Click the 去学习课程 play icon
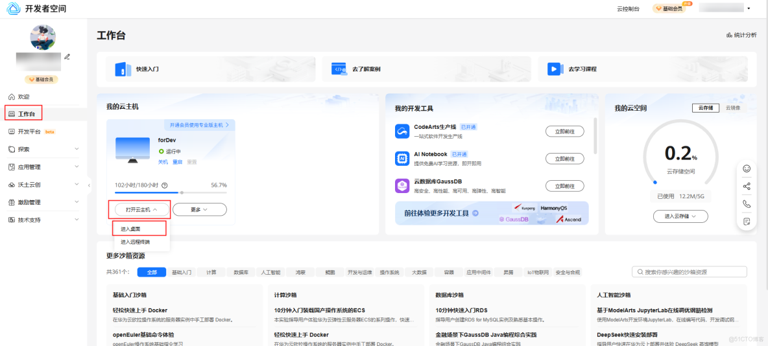 click(555, 69)
